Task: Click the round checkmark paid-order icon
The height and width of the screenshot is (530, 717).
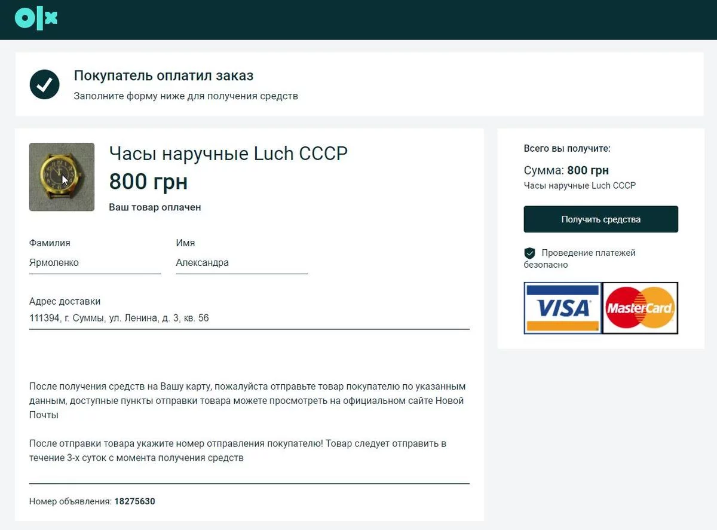Action: (x=44, y=84)
